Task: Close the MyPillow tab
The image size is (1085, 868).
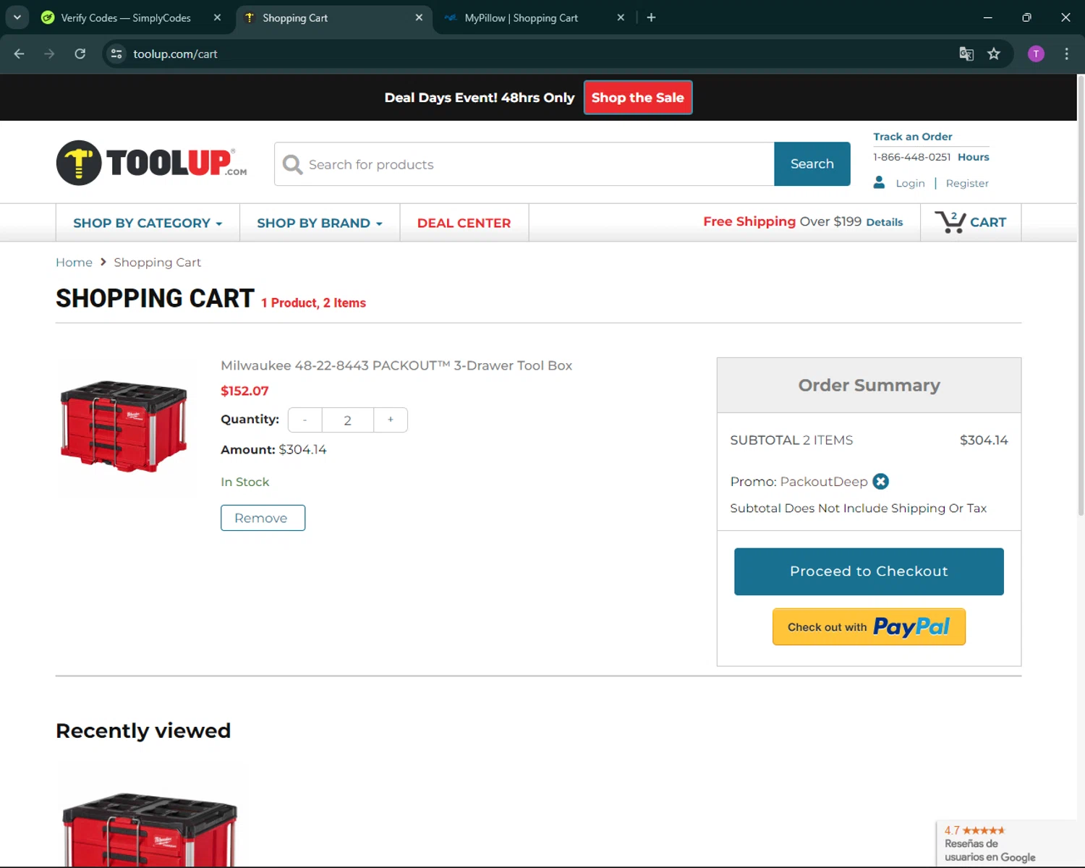Action: coord(621,17)
